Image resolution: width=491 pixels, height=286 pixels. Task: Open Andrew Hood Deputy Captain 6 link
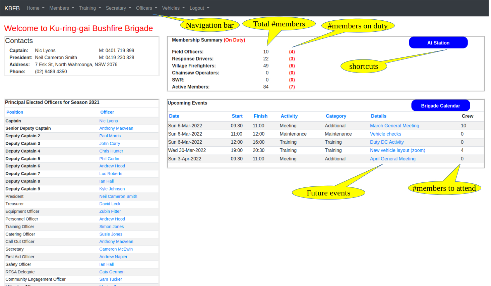pyautogui.click(x=112, y=166)
